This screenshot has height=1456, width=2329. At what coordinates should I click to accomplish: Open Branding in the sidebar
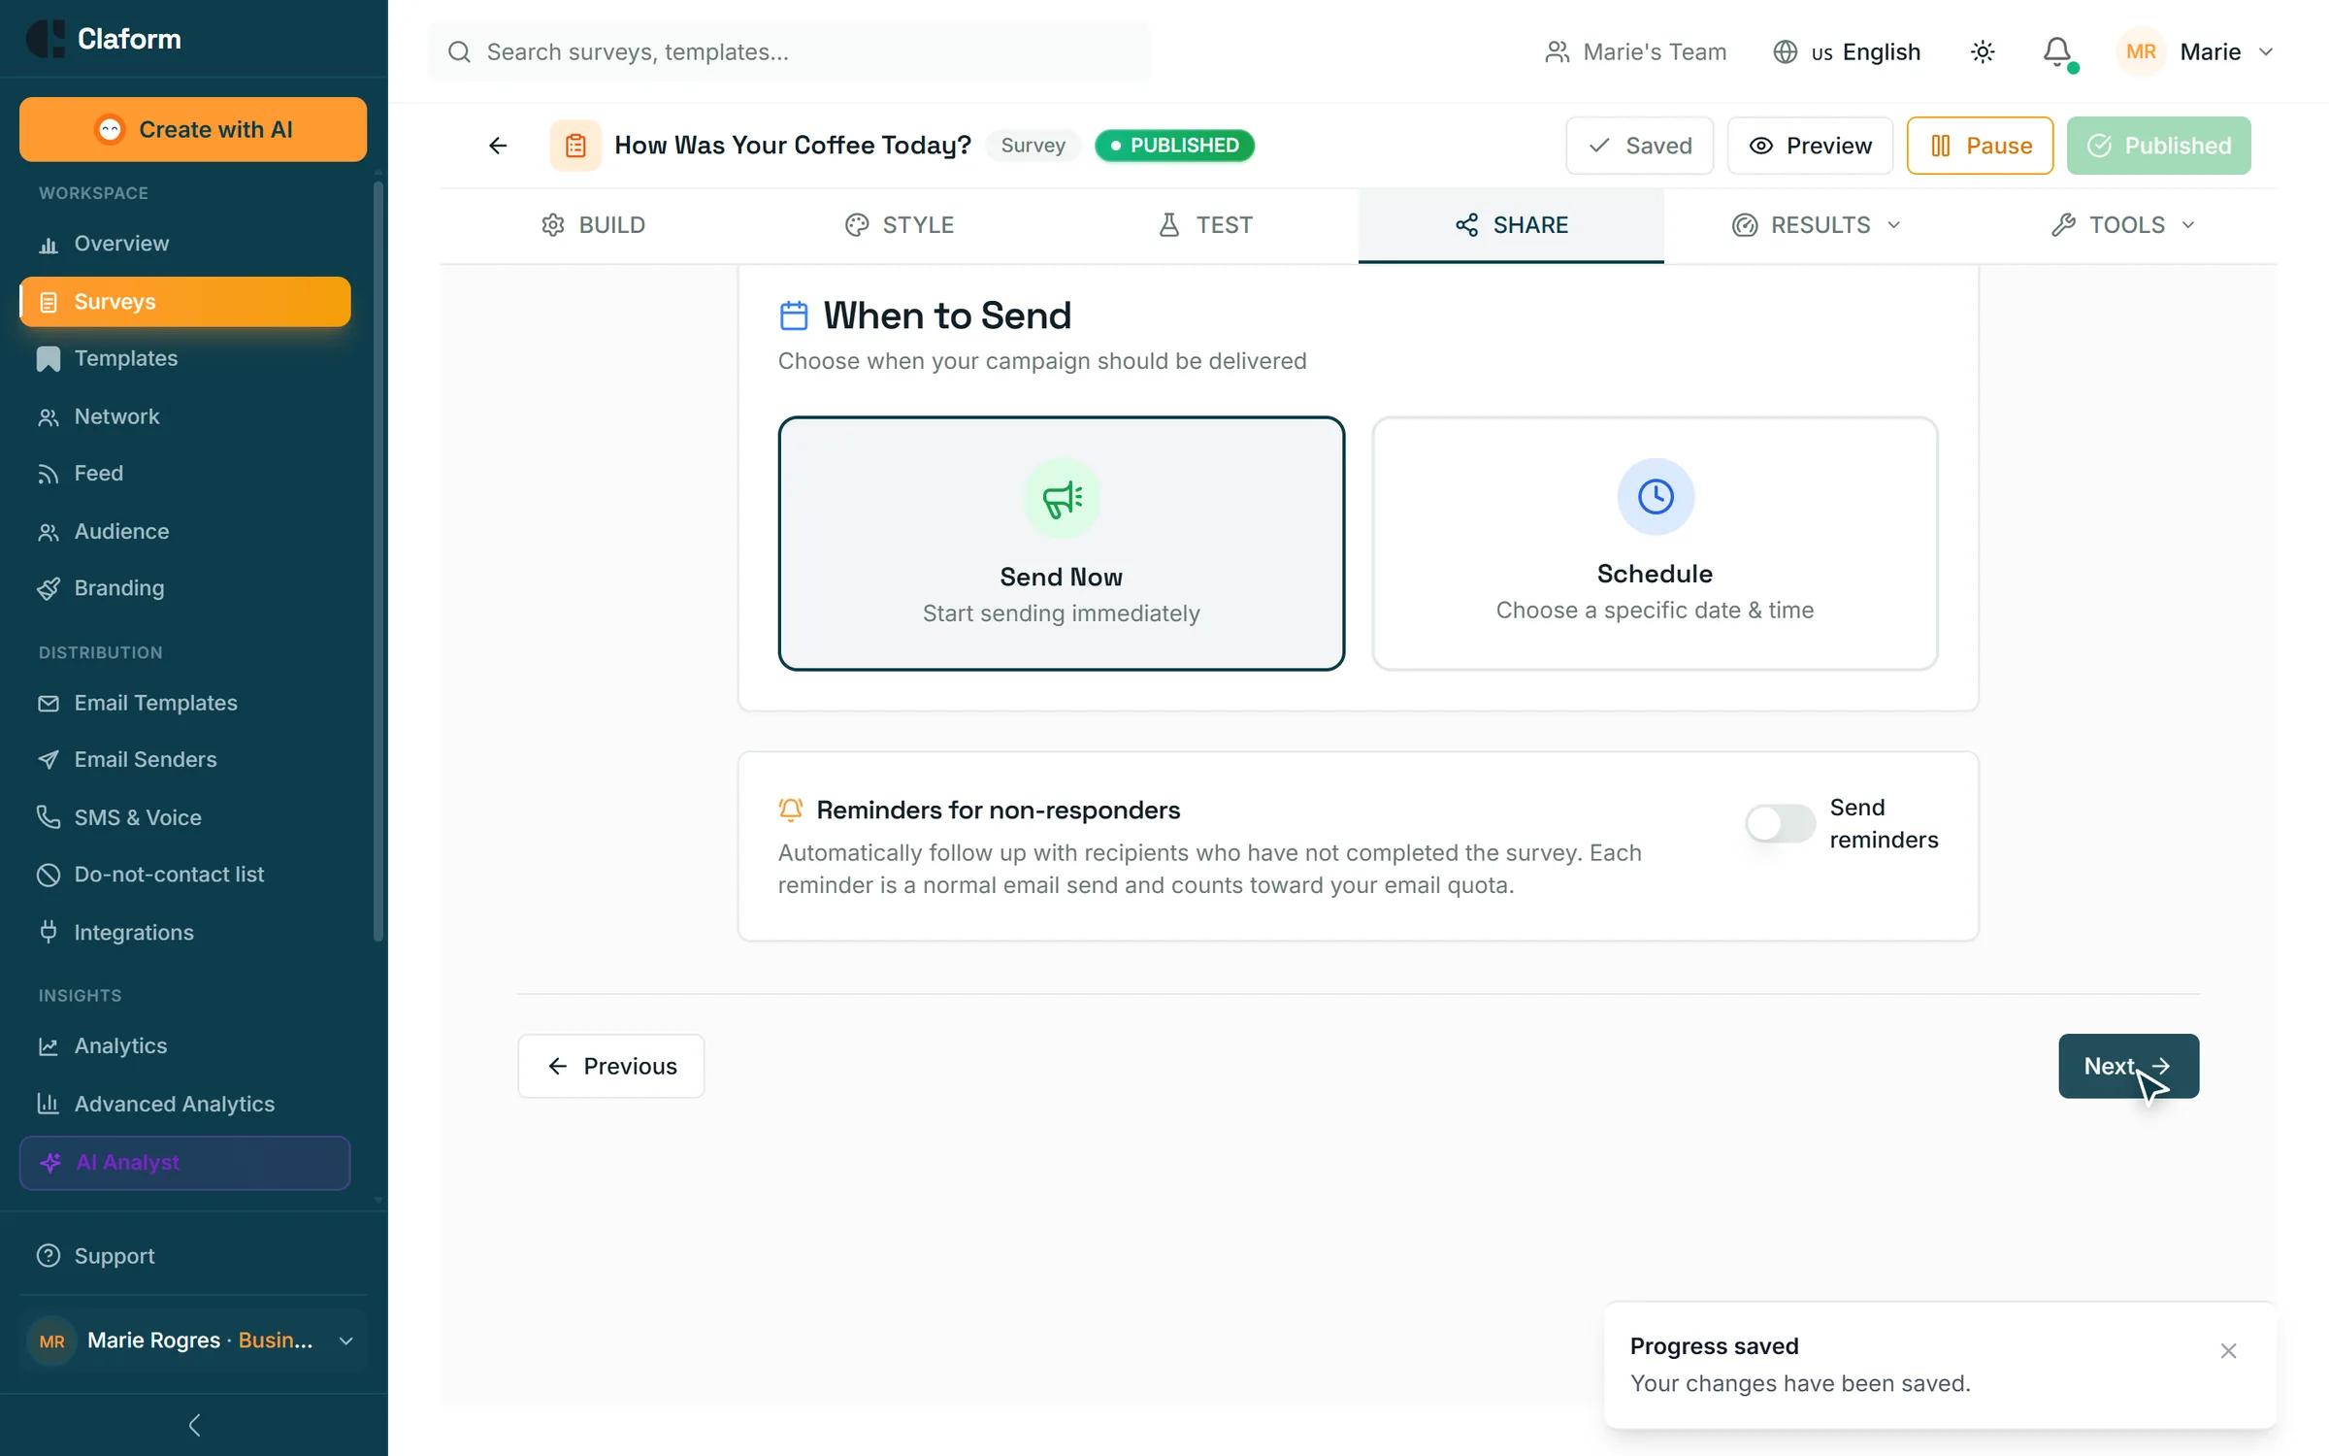click(184, 588)
